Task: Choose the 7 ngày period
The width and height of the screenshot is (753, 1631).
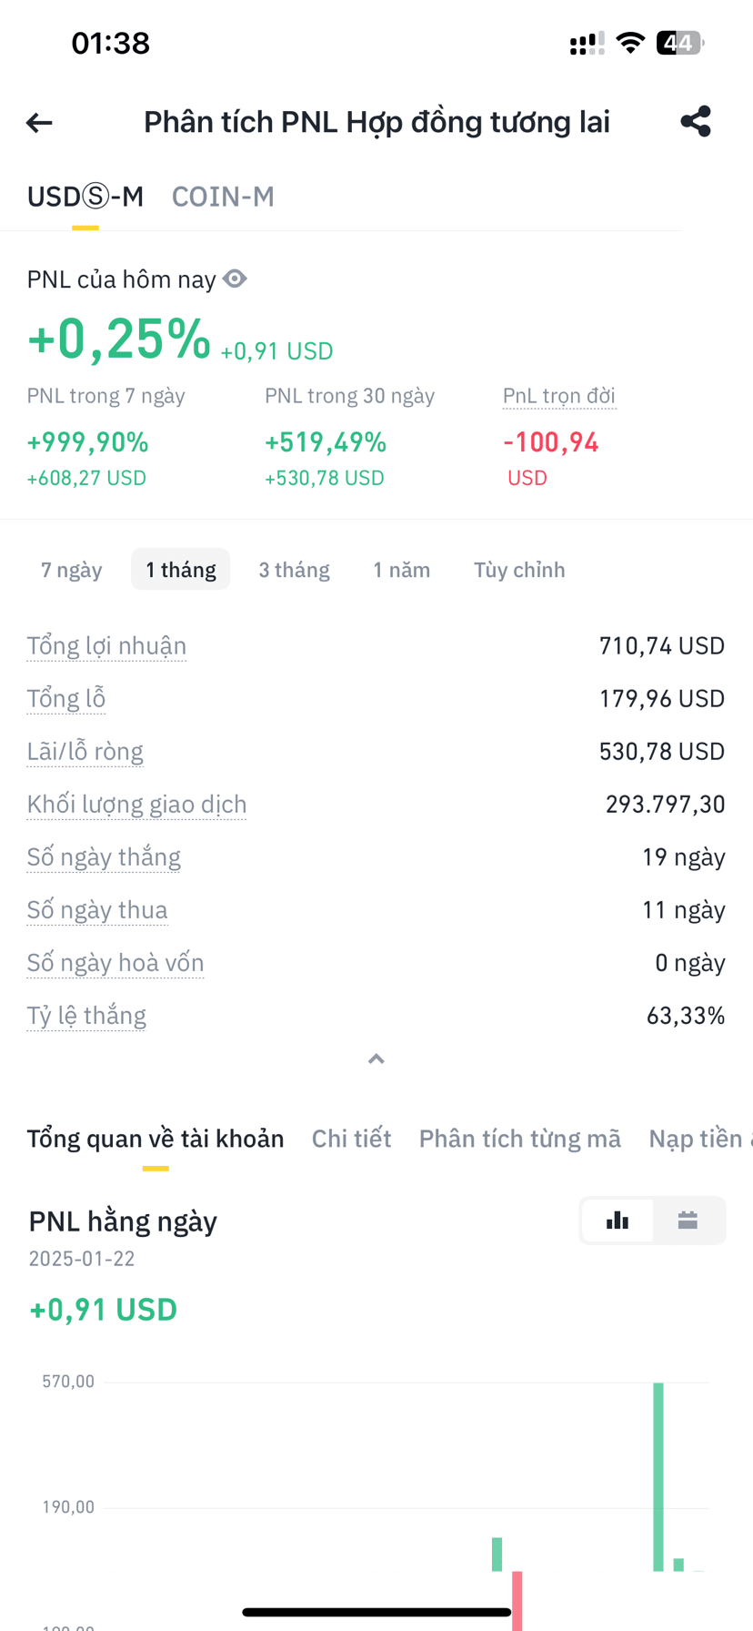Action: pyautogui.click(x=72, y=570)
